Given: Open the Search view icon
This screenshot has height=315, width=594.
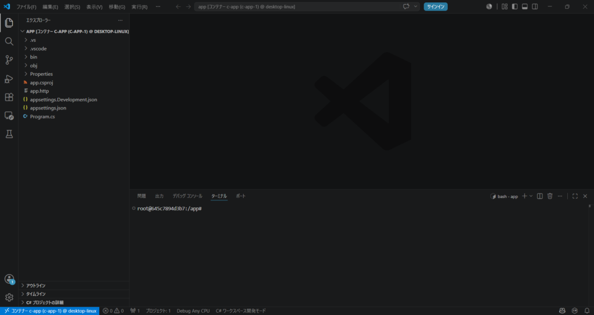Looking at the screenshot, I should coord(9,42).
